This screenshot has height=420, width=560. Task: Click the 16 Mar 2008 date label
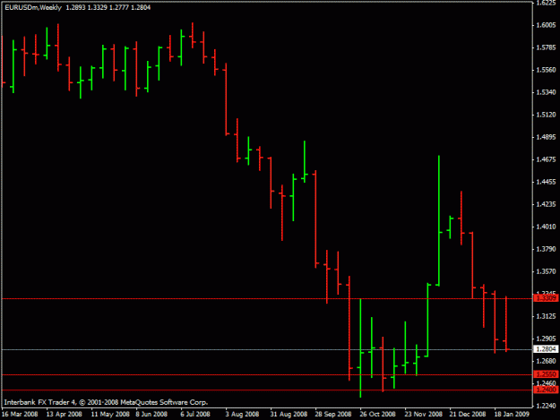point(20,414)
